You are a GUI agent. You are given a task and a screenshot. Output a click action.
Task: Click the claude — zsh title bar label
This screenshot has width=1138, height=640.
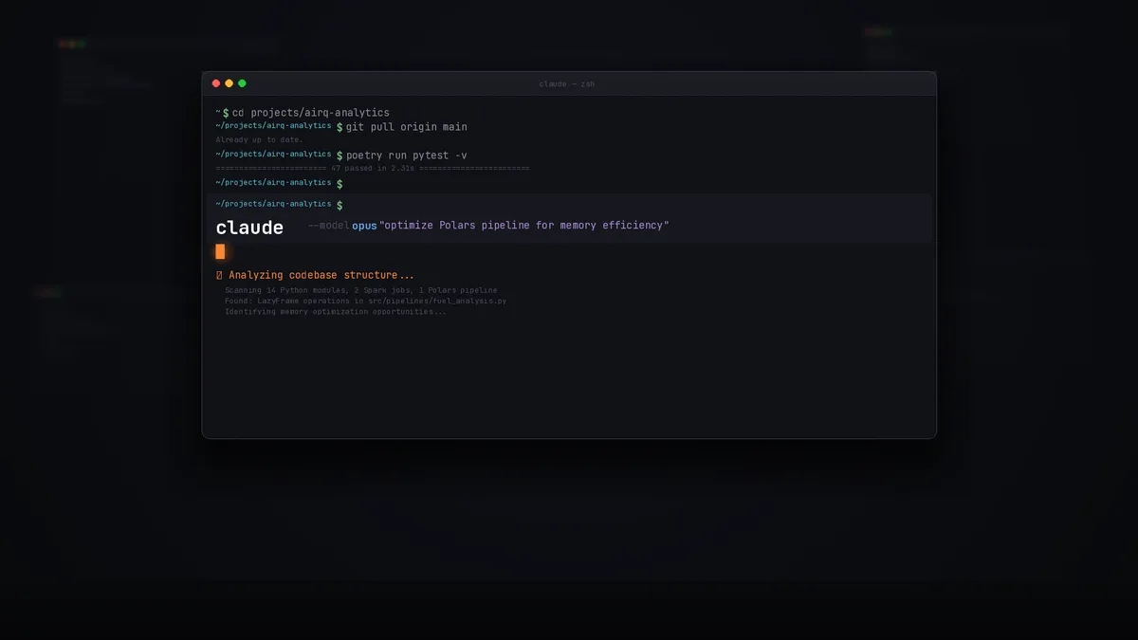coord(567,83)
